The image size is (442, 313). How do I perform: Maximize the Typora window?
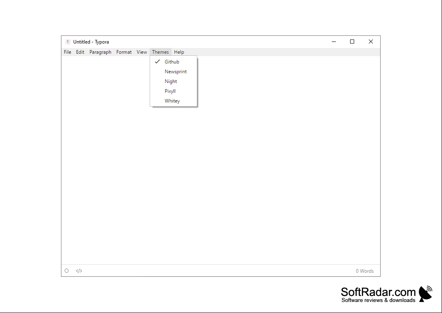(x=352, y=42)
